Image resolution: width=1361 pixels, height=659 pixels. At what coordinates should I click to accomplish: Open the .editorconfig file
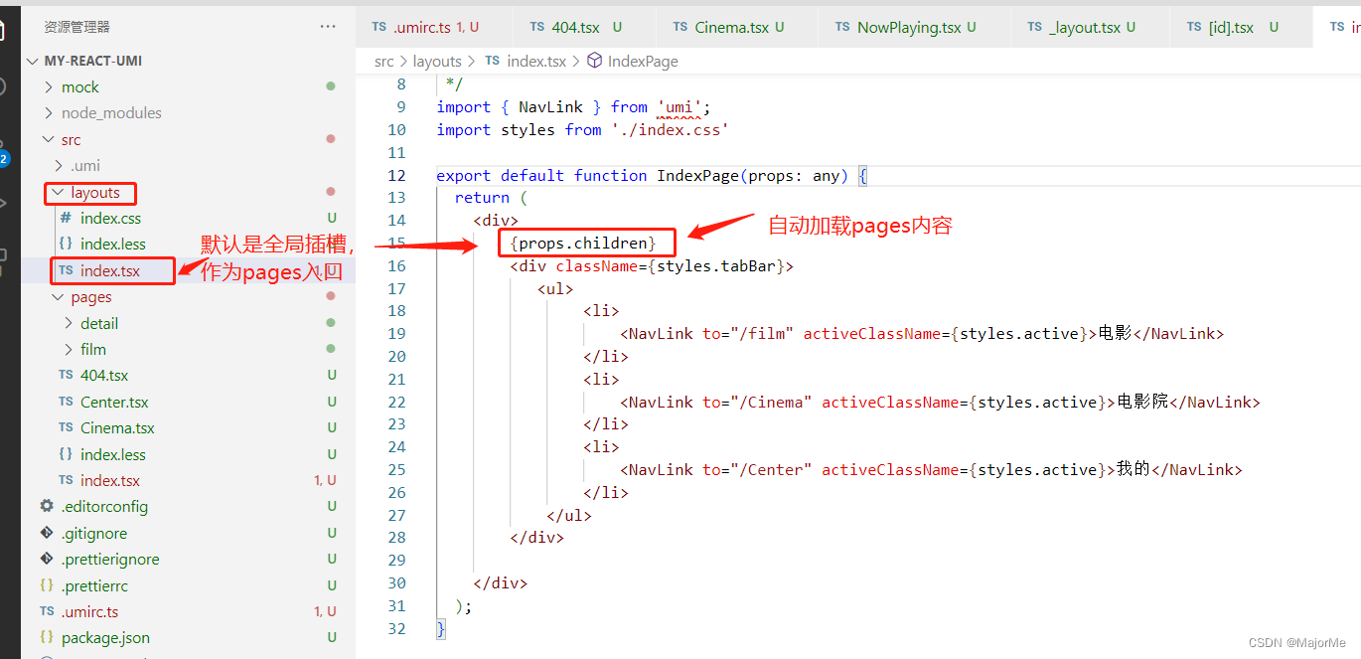pos(104,506)
